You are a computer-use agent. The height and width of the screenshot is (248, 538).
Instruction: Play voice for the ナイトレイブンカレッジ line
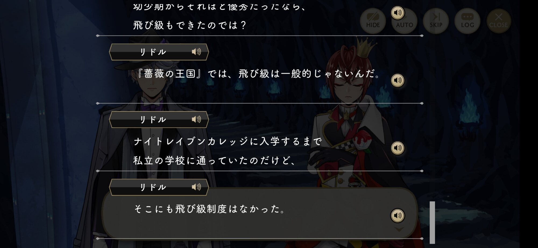point(398,148)
